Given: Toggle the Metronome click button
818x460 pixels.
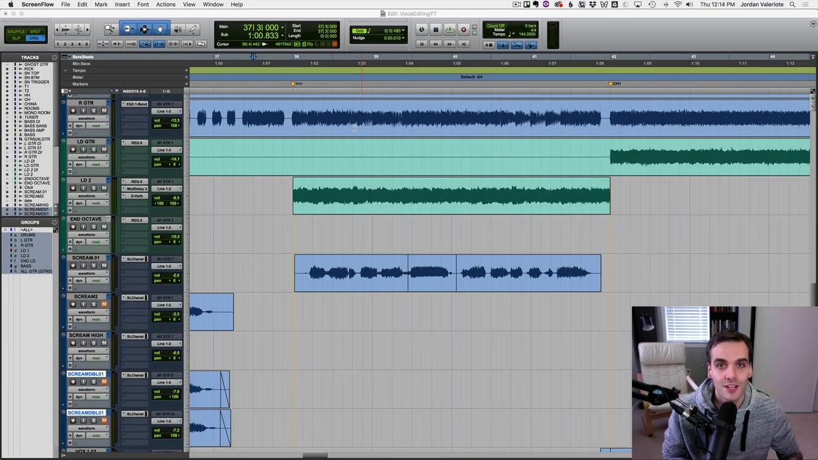Looking at the screenshot, I should (x=503, y=45).
